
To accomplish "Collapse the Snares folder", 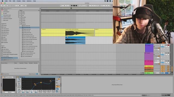I will point(20,24).
